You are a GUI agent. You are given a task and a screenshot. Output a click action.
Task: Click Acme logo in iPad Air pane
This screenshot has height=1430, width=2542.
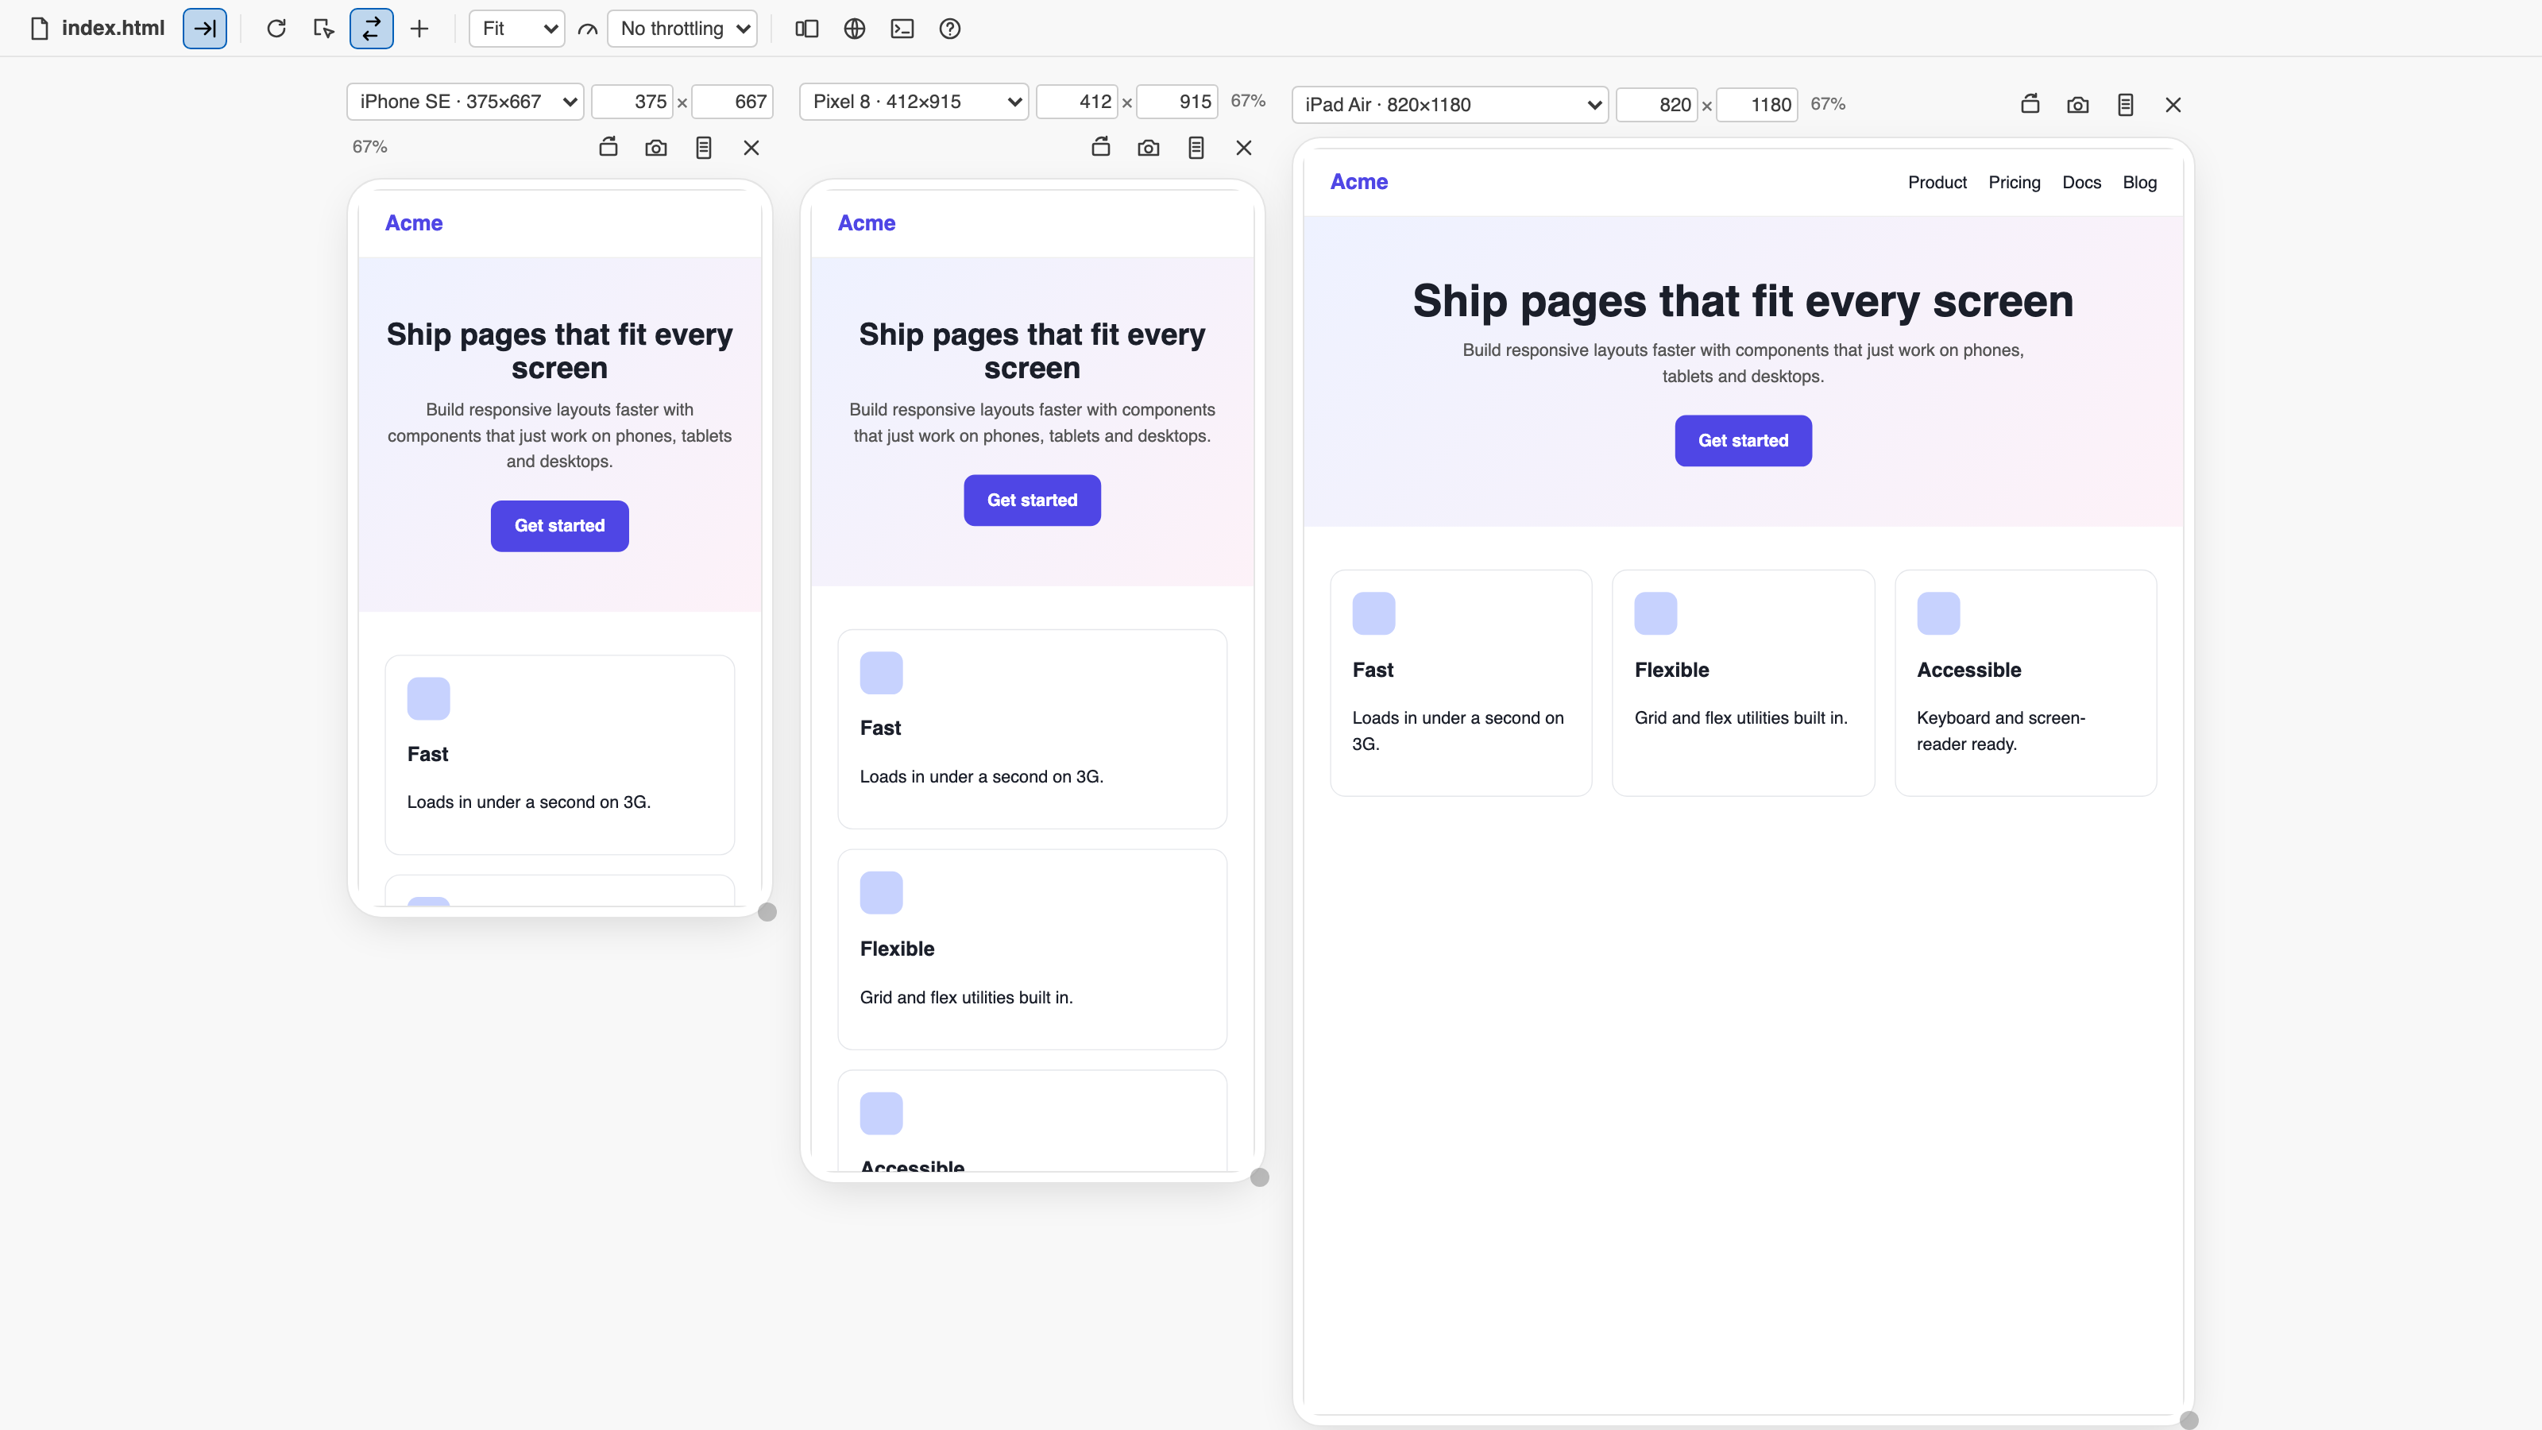[1359, 182]
